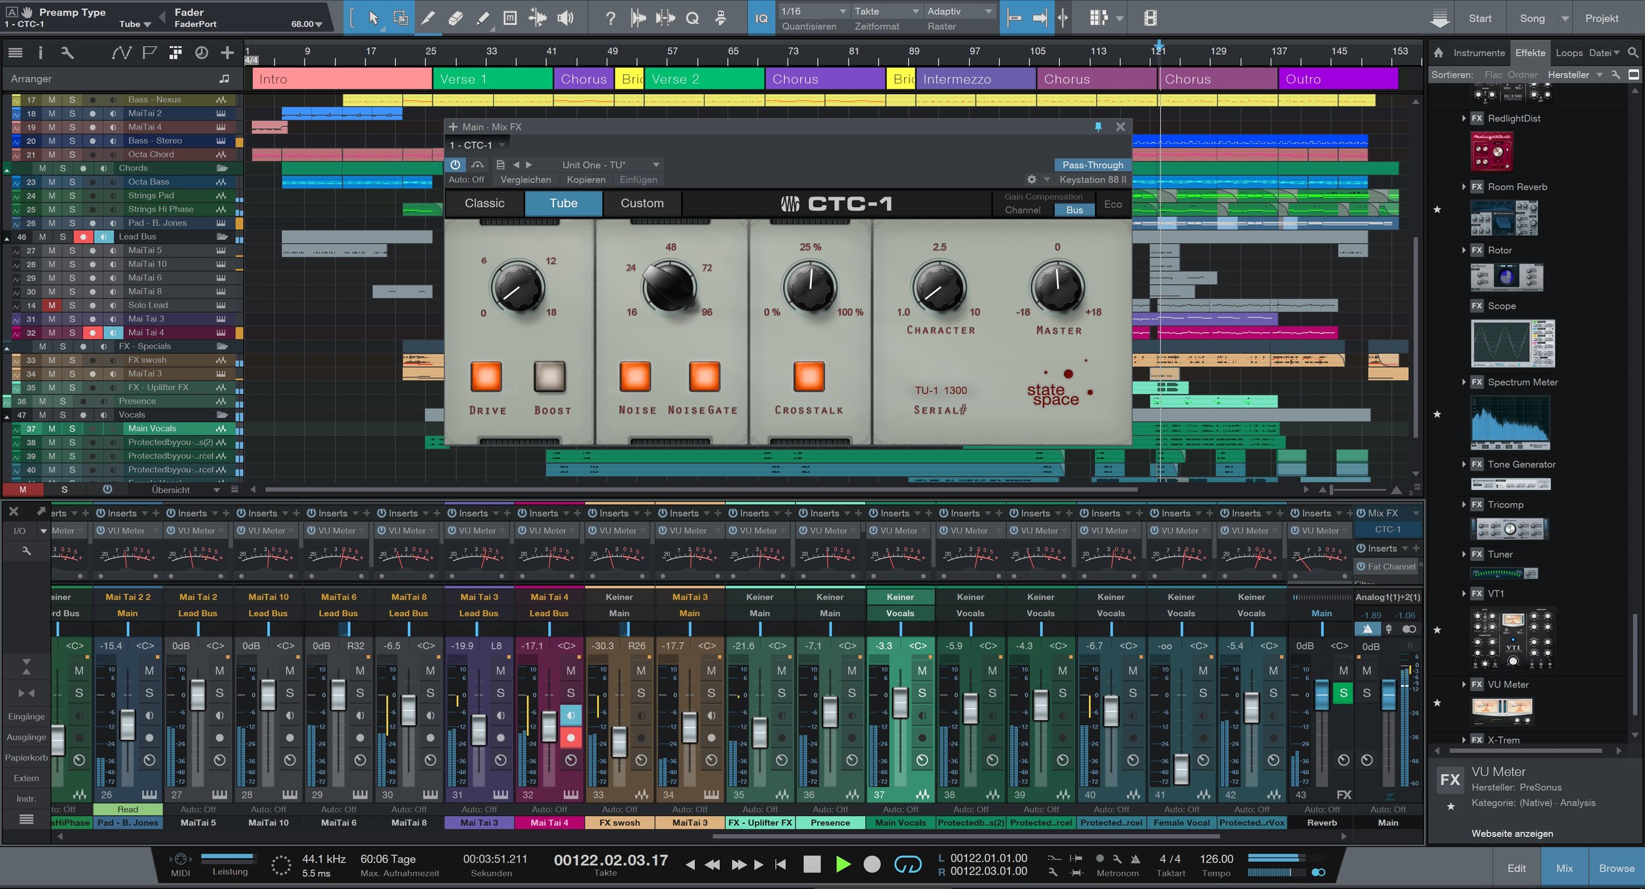This screenshot has height=889, width=1645.
Task: Open the wrench options in the track list
Action: (x=66, y=53)
